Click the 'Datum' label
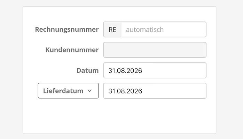 pyautogui.click(x=87, y=71)
